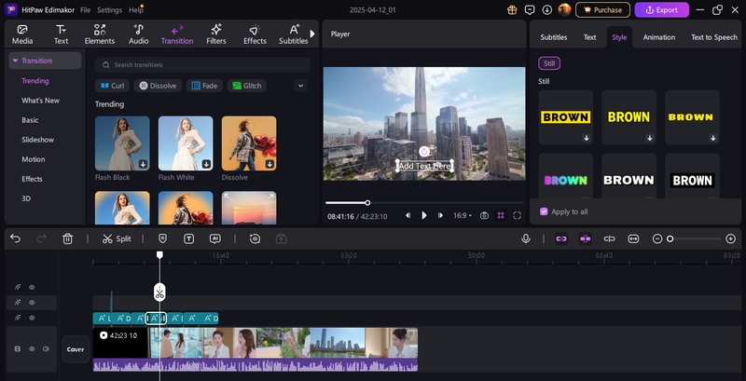Download the first yellow-box BROWN style

tap(587, 138)
